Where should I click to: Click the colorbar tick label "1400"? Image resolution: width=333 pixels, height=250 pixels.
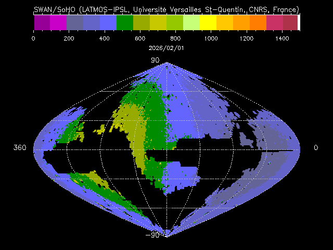[283, 39]
